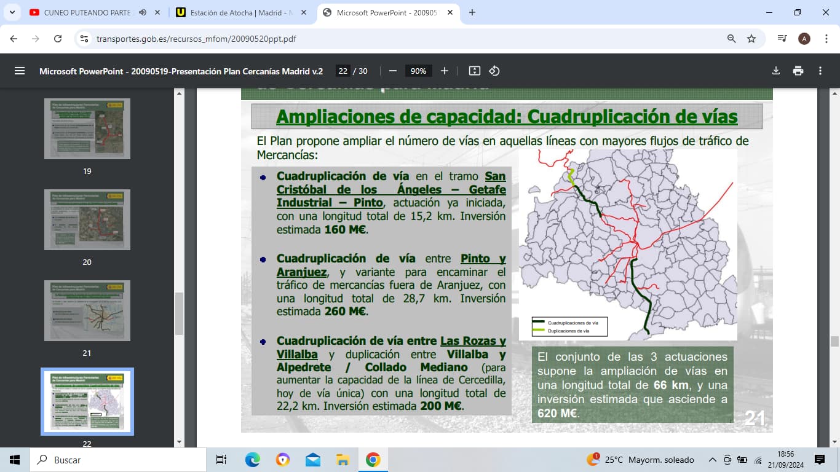Print the PDF document

pos(798,71)
